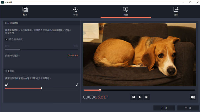The height and width of the screenshot is (112, 200).
Task: Click the volume balance slider handle
Action: pos(41,88)
